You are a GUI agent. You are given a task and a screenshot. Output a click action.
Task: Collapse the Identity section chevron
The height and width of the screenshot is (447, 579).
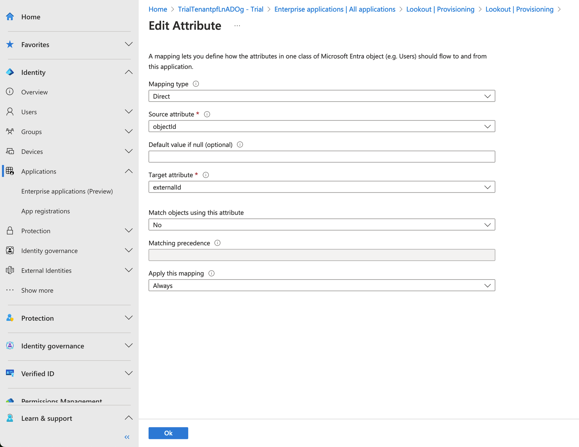coord(129,72)
